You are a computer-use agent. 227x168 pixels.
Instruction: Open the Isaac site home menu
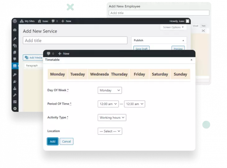click(x=43, y=21)
